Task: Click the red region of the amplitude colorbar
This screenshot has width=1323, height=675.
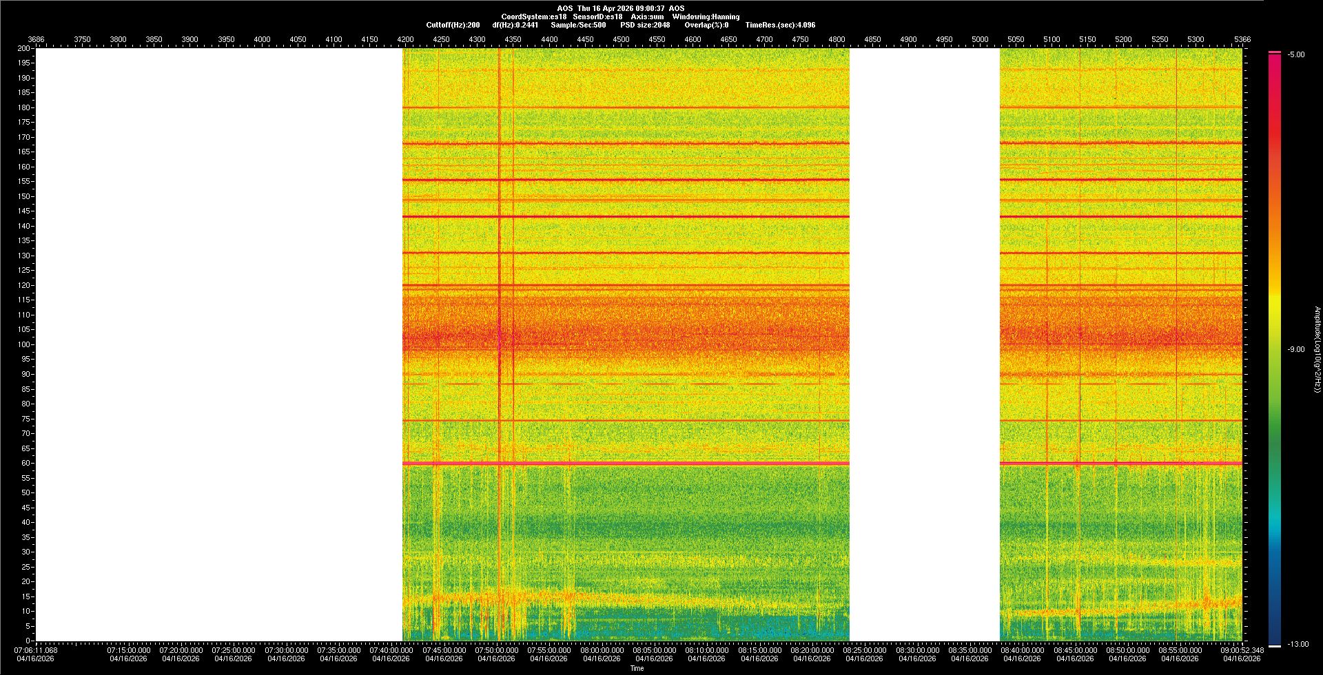Action: [1274, 138]
